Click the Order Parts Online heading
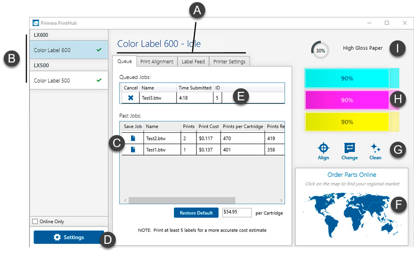The width and height of the screenshot is (414, 253). point(352,175)
